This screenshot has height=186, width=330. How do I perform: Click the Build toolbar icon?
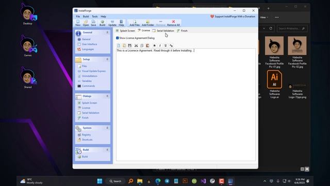102,23
